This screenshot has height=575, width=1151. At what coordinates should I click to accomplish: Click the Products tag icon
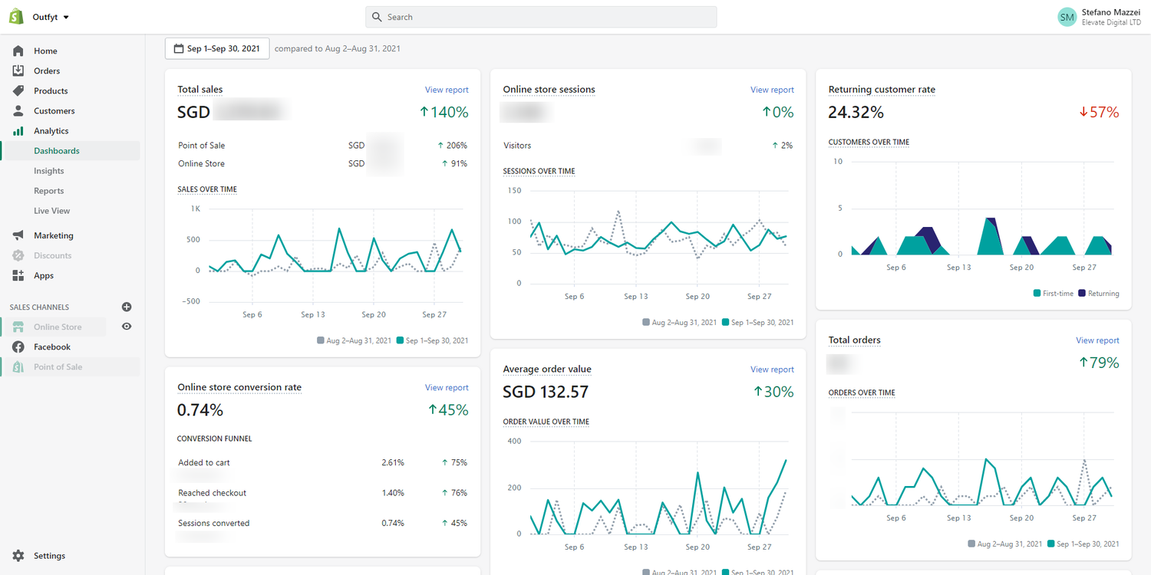point(18,90)
